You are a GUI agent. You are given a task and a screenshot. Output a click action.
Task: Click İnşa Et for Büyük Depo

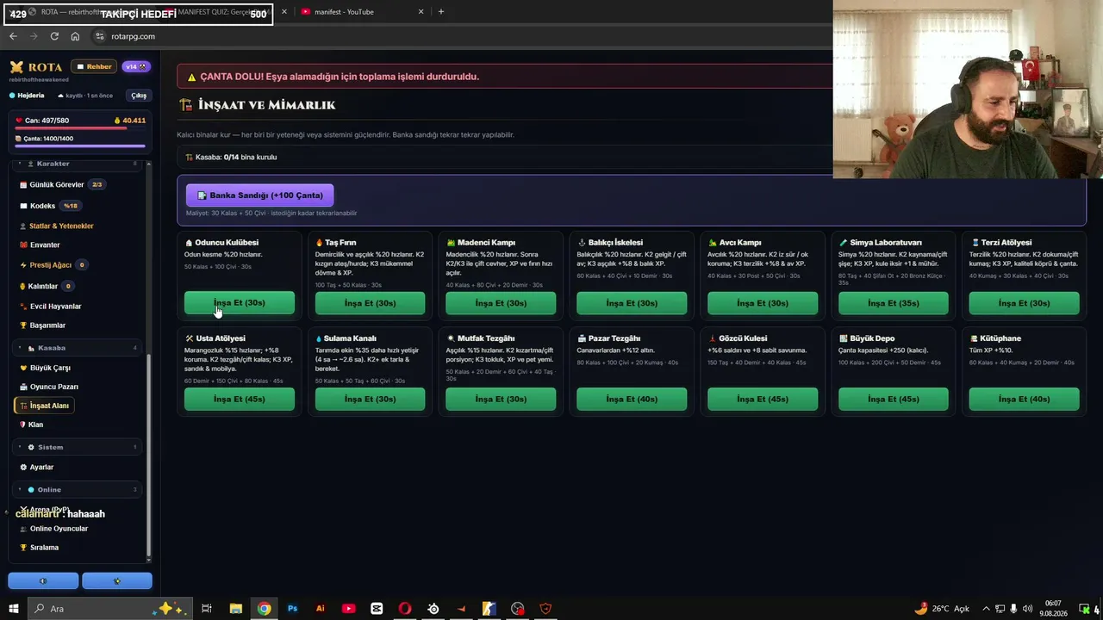[894, 400]
